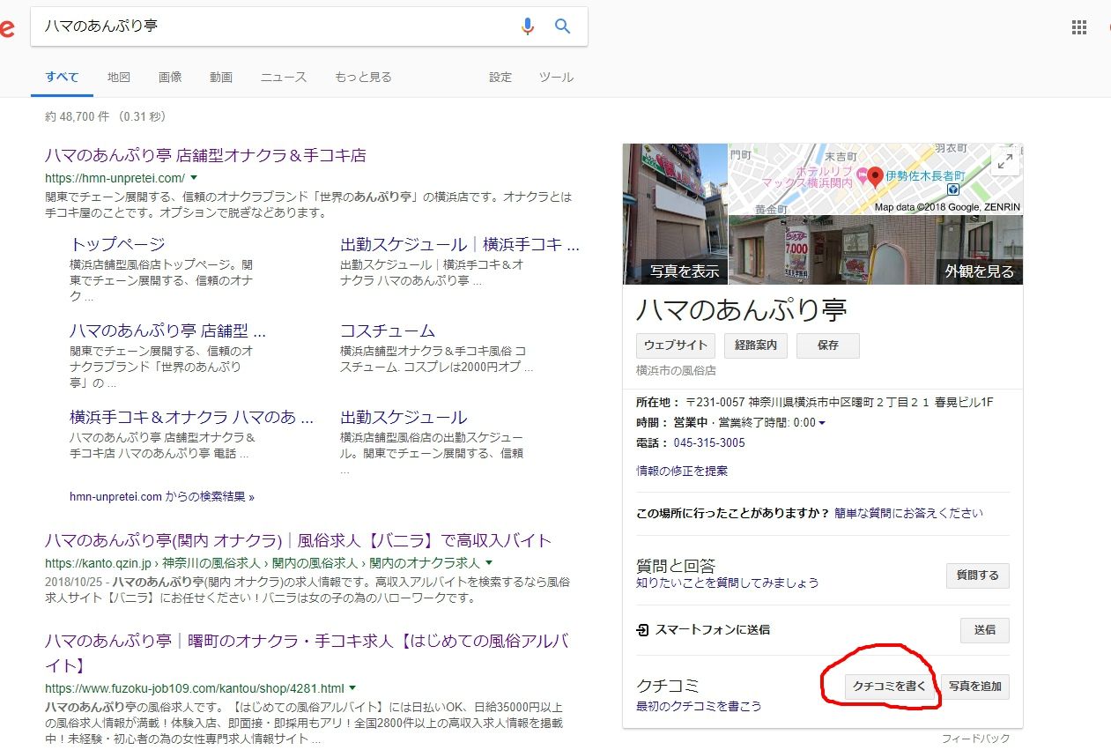Click the フィードバック link
The width and height of the screenshot is (1111, 750).
point(975,739)
